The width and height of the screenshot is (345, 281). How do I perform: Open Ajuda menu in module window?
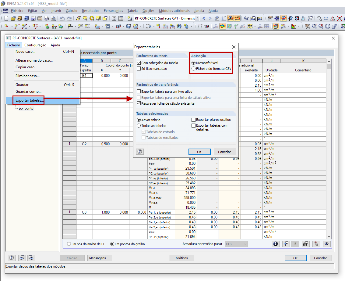tap(55, 45)
